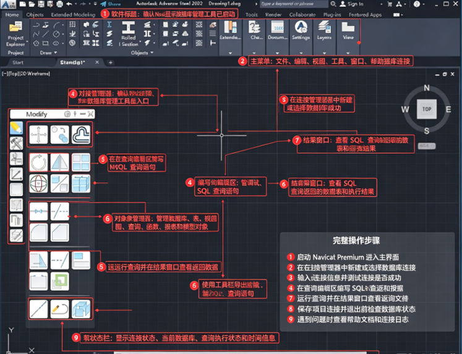Pick the Circle tool in Draw panel
462x354 pixels.
(x=56, y=34)
